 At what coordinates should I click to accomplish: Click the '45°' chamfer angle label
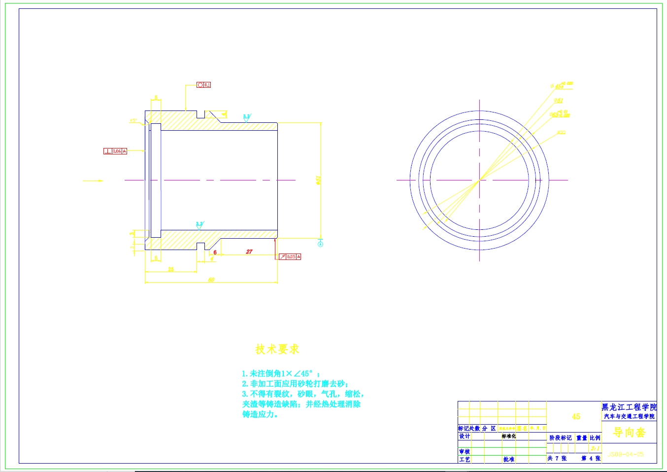pos(133,120)
